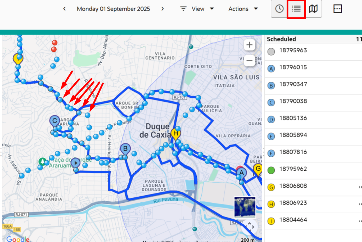Select map marker C
The width and height of the screenshot is (362, 242).
pyautogui.click(x=55, y=121)
